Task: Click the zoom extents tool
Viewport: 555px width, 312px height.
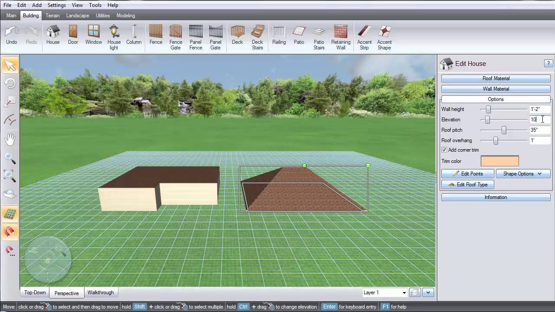Action: tap(10, 175)
